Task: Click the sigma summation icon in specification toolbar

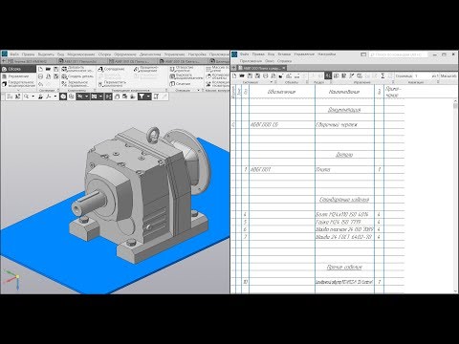Action: click(x=382, y=75)
